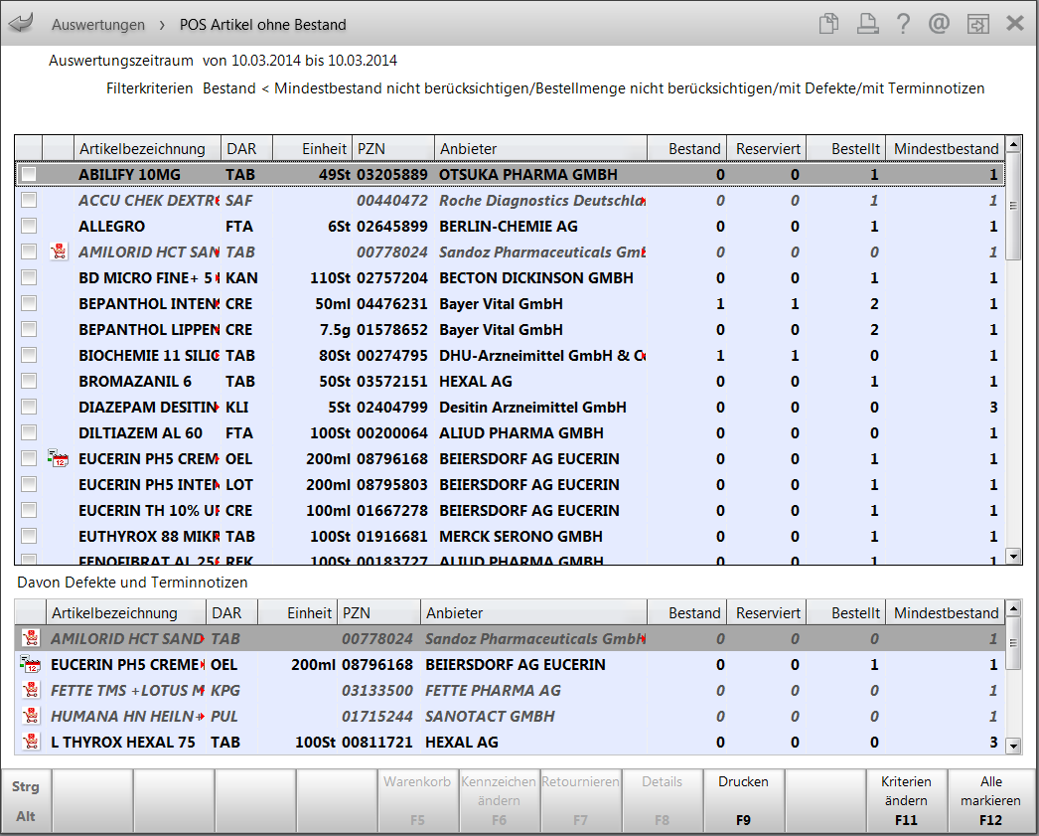
Task: Sort upper table by Artikelbezeichnung header
Action: click(147, 148)
